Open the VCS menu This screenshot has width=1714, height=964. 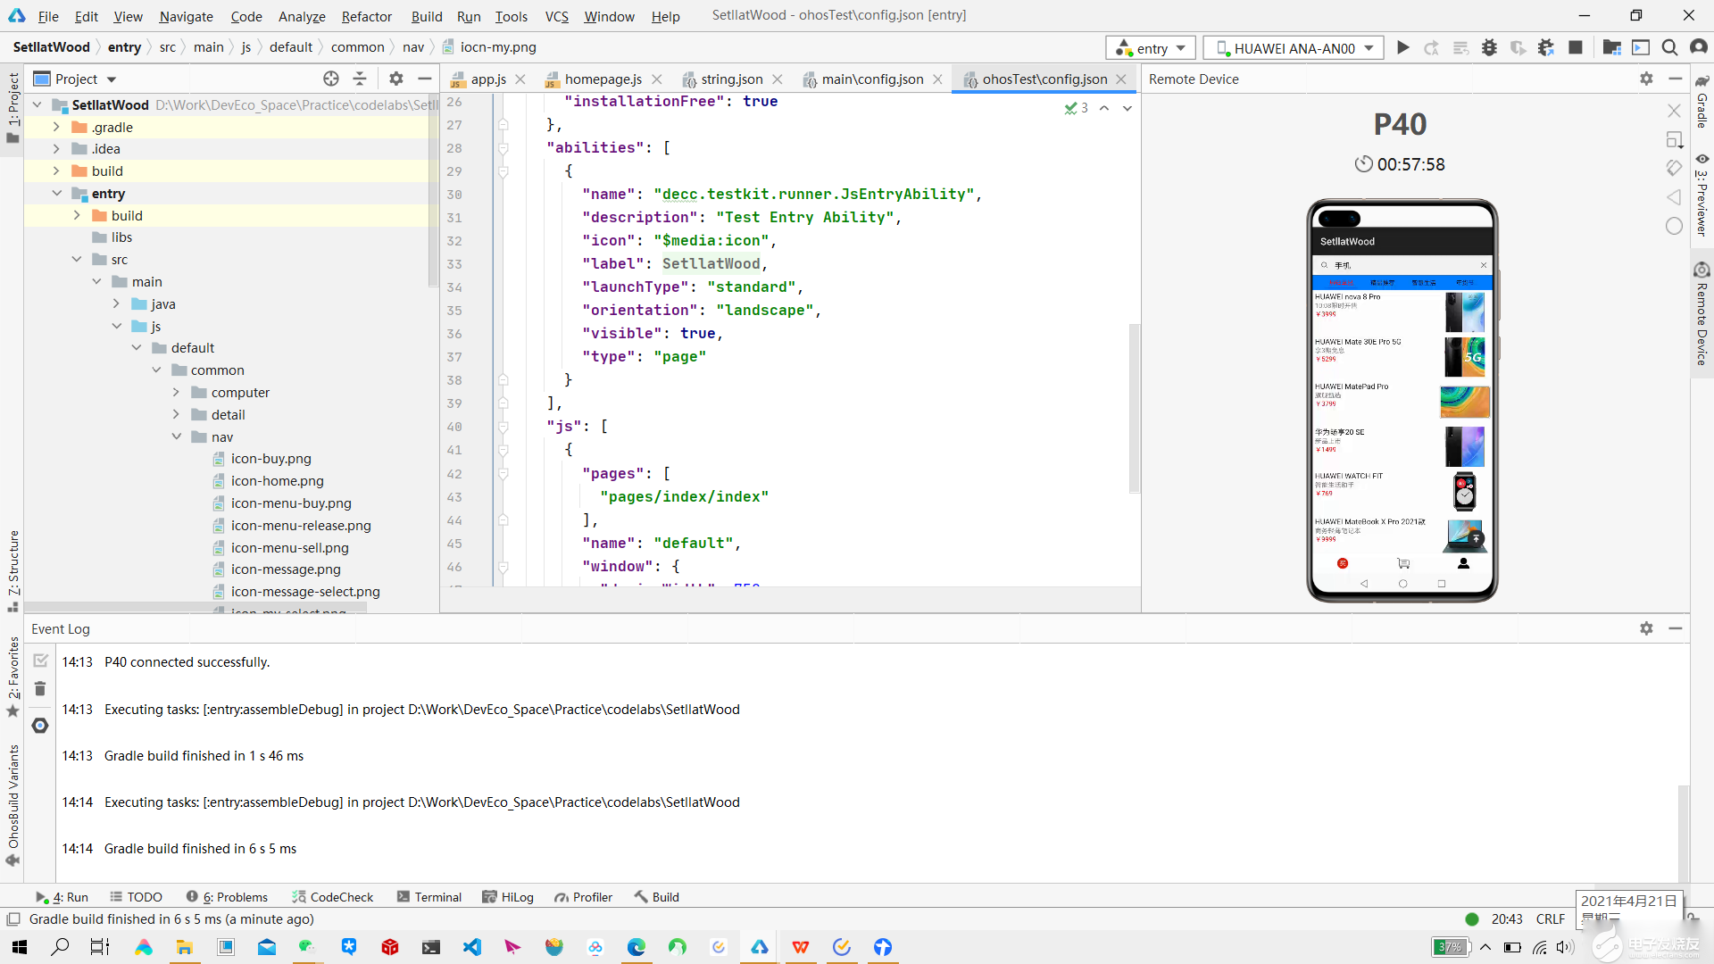556,16
